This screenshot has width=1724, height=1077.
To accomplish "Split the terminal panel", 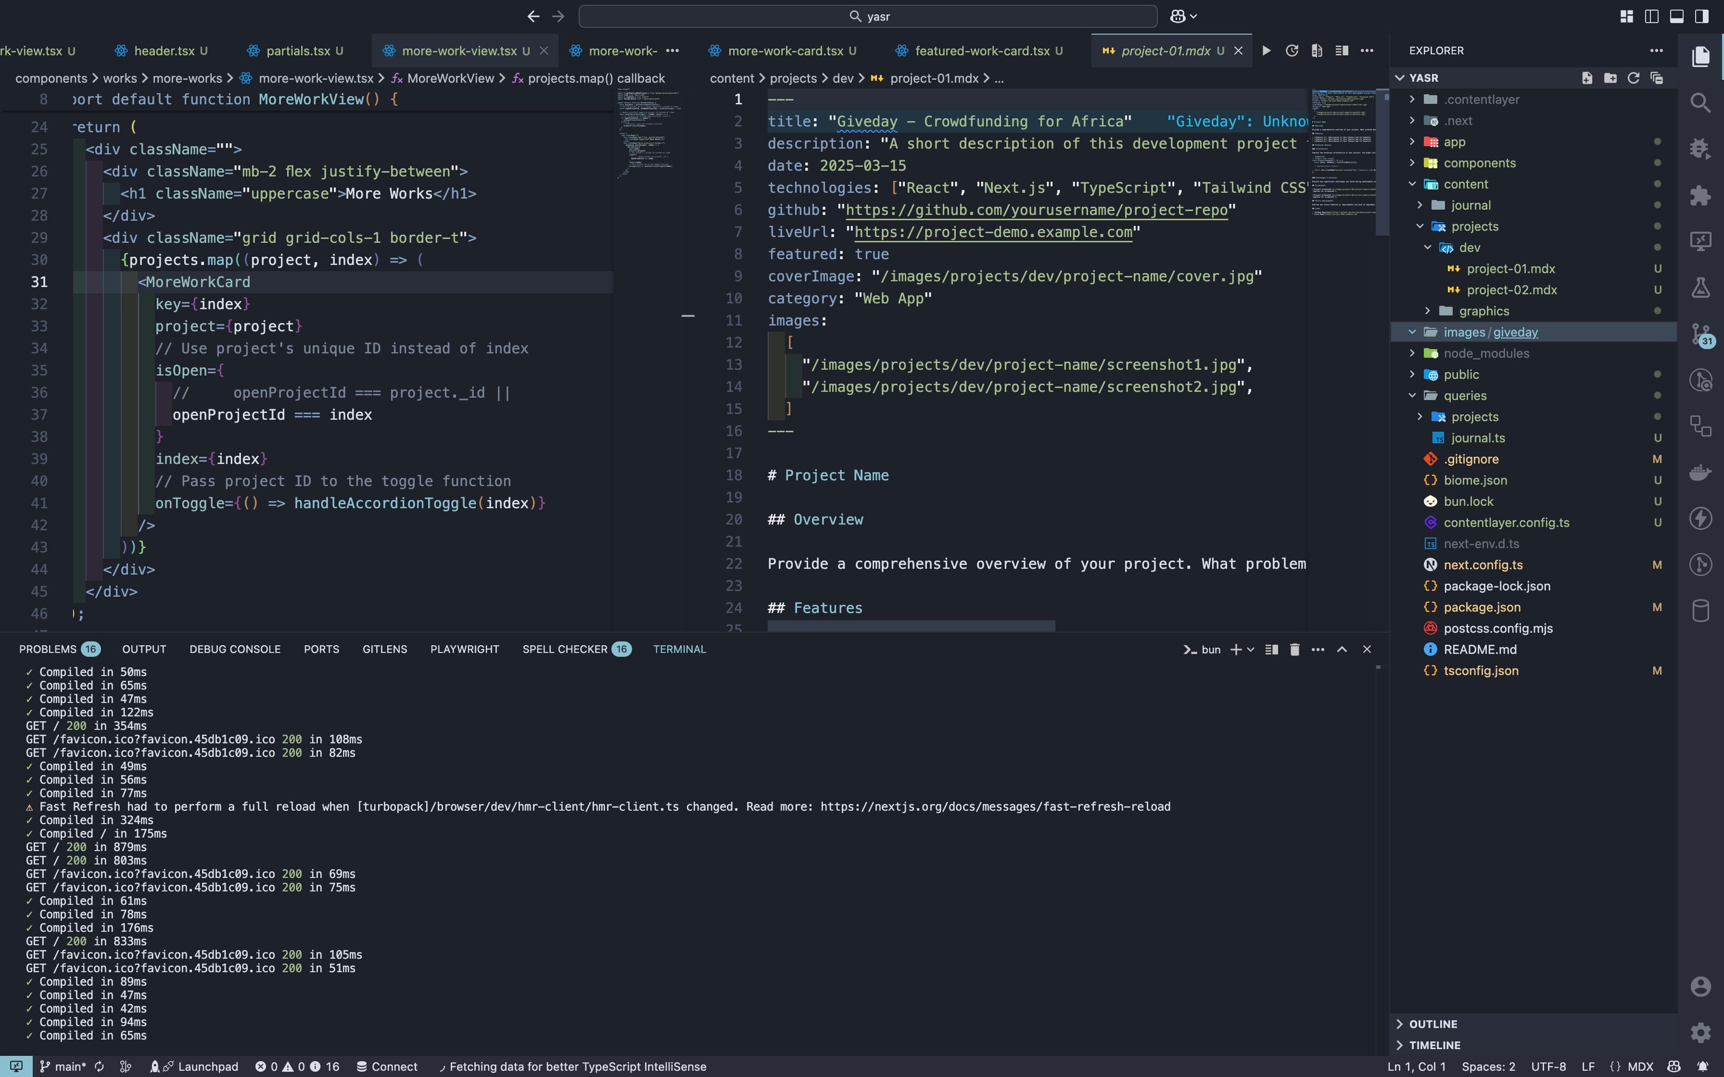I will (x=1272, y=649).
